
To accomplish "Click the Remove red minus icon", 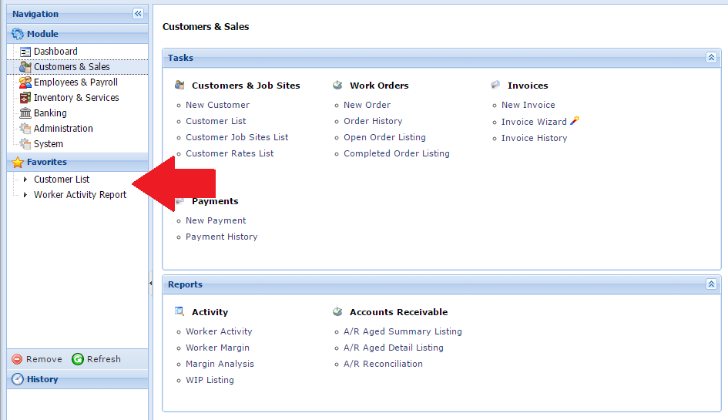I will tap(17, 359).
